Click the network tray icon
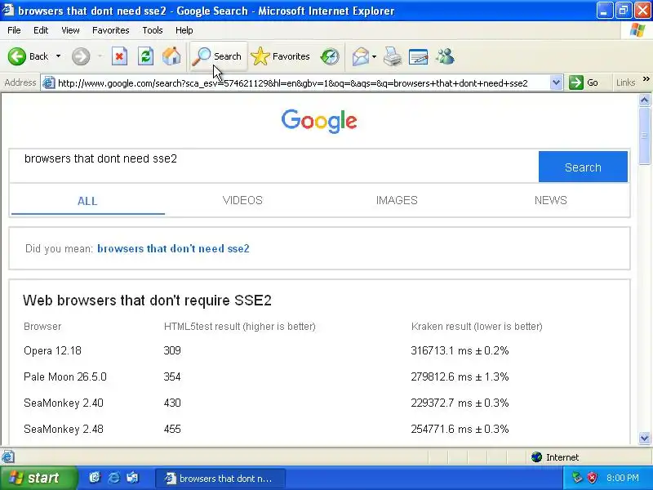Viewport: 653px width, 490px height. (x=577, y=478)
